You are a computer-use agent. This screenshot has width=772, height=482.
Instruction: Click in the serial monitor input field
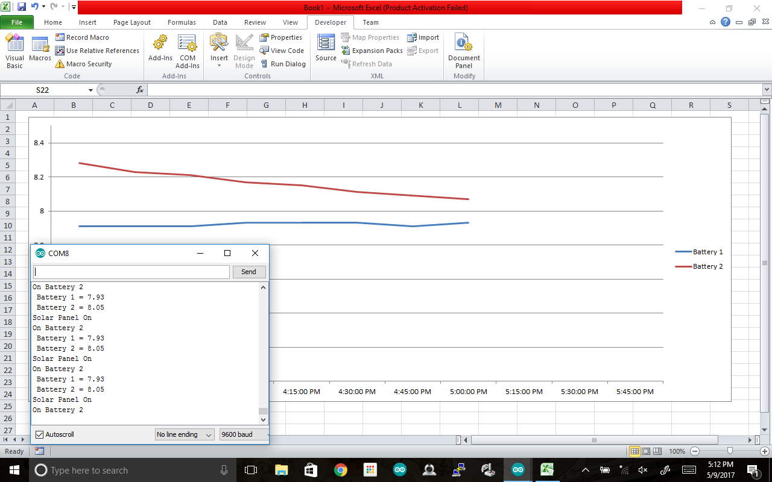tap(131, 272)
